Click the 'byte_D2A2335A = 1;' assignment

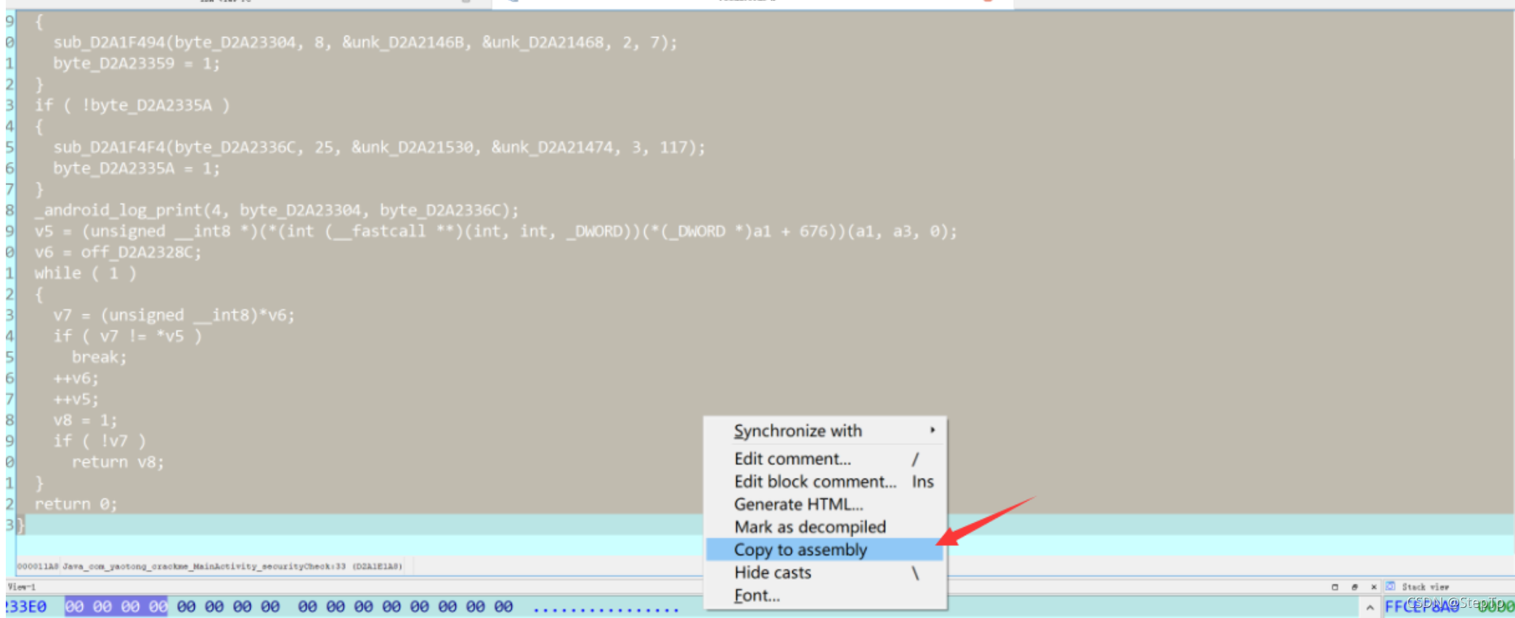(x=137, y=168)
